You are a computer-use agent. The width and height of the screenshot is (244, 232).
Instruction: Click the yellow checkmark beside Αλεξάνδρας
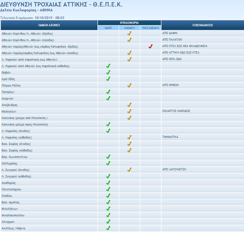129,105
